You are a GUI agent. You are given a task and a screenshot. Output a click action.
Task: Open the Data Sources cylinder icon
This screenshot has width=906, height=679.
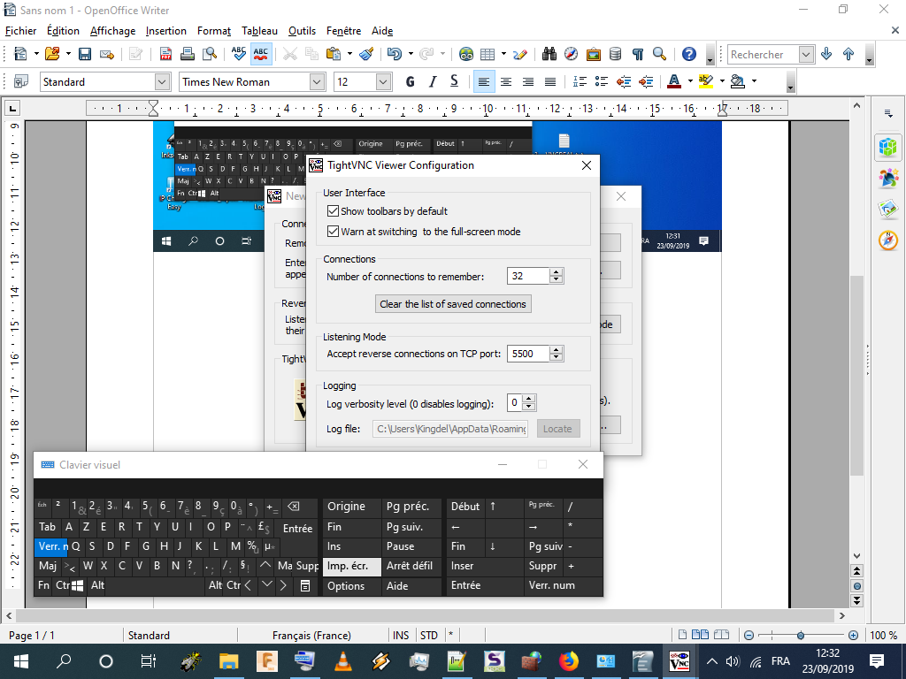[616, 54]
